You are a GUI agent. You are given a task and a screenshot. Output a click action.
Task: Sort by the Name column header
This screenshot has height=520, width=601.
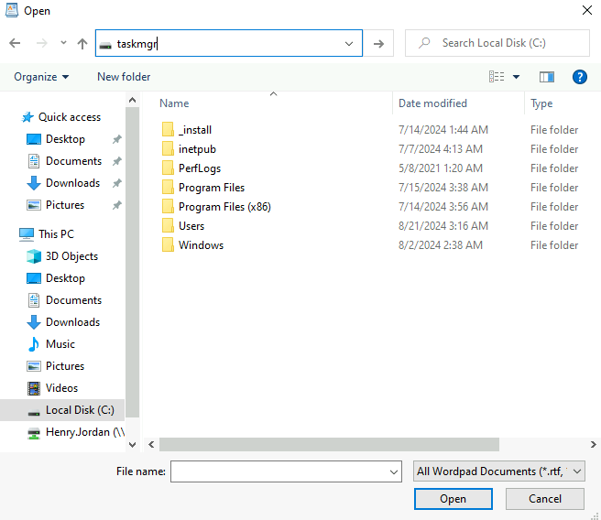pos(174,103)
